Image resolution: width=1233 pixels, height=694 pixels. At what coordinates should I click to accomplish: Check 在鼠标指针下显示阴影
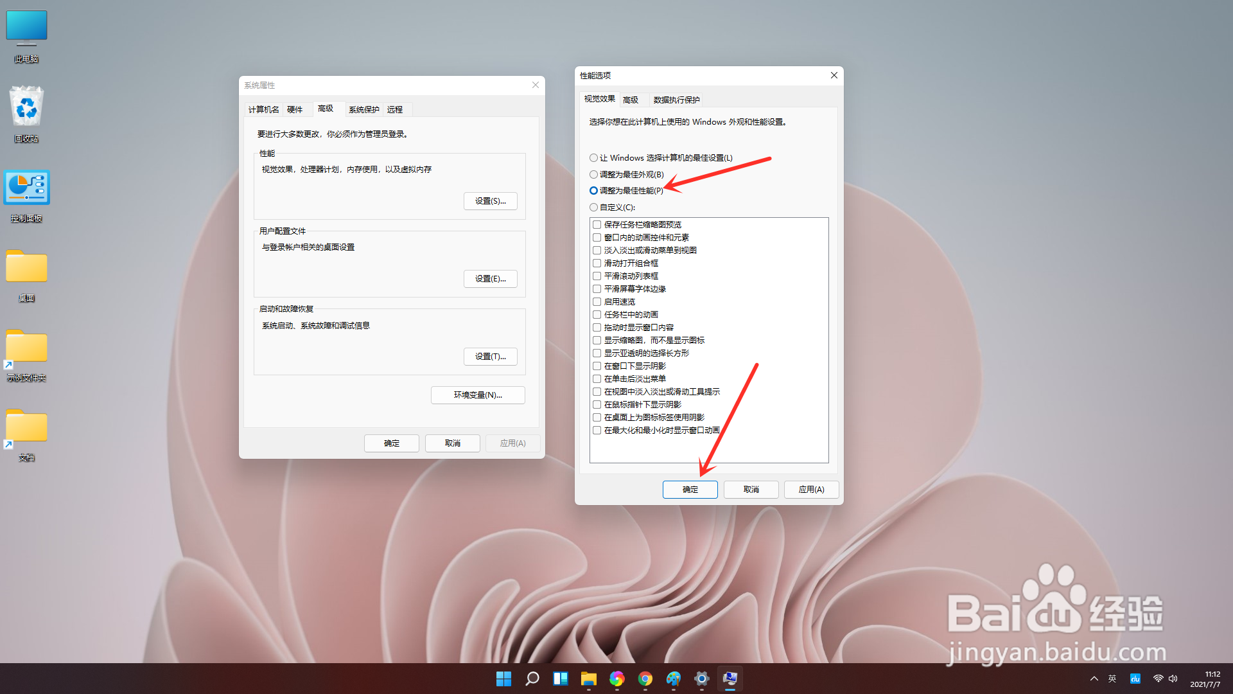tap(597, 405)
